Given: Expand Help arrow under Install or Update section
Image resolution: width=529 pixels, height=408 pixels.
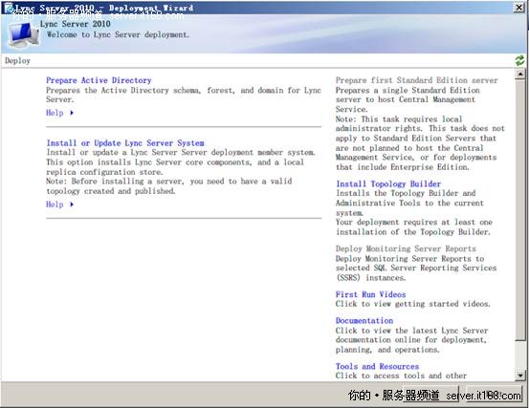Looking at the screenshot, I should 72,204.
